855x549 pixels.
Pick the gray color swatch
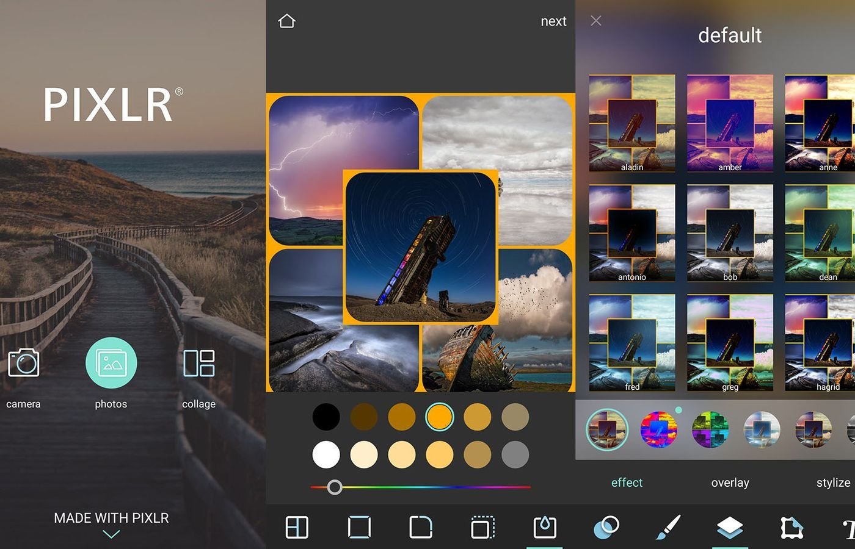[515, 455]
